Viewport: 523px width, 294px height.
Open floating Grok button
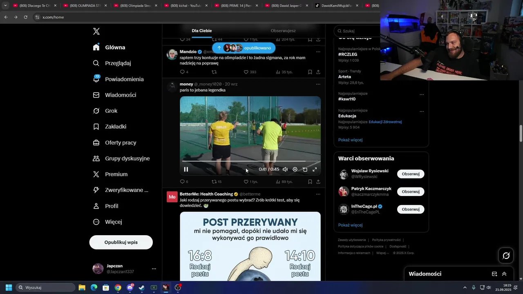[506, 256]
